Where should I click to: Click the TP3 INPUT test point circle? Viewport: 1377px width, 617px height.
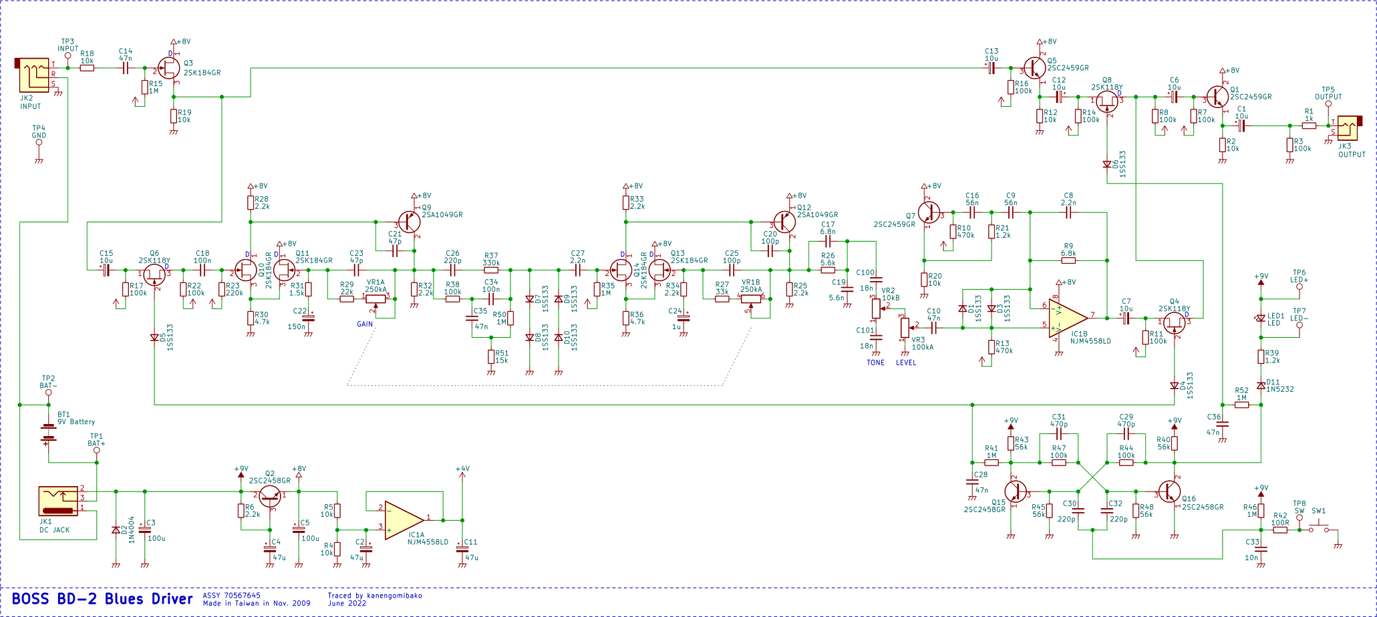pyautogui.click(x=67, y=56)
